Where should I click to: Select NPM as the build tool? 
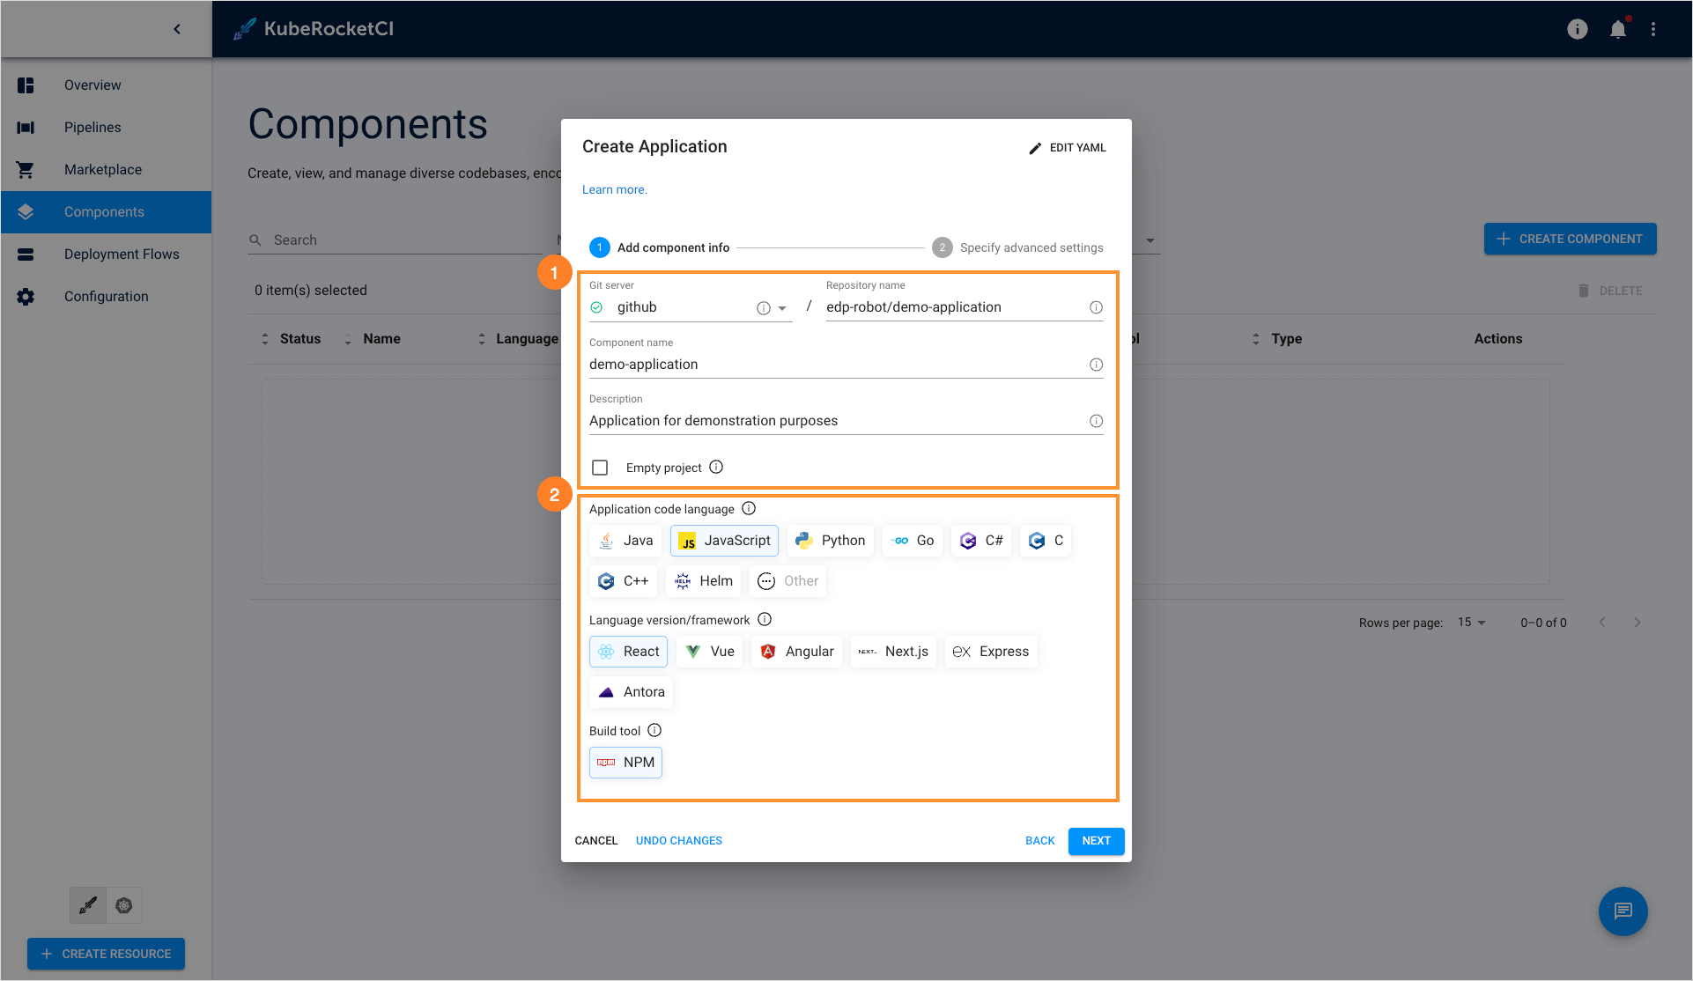click(x=625, y=762)
